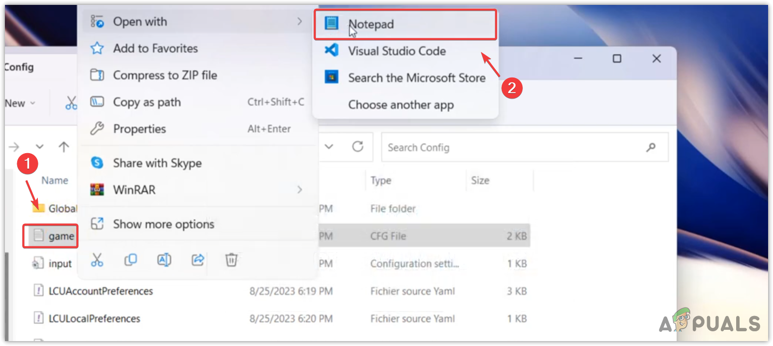Click the search magnifier icon
The height and width of the screenshot is (346, 773).
(x=651, y=147)
